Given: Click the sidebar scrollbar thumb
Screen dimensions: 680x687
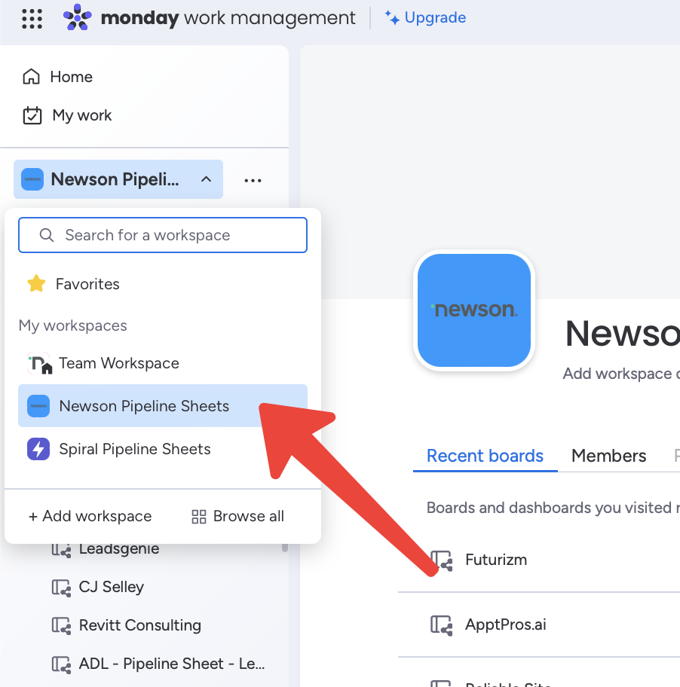Looking at the screenshot, I should point(284,547).
